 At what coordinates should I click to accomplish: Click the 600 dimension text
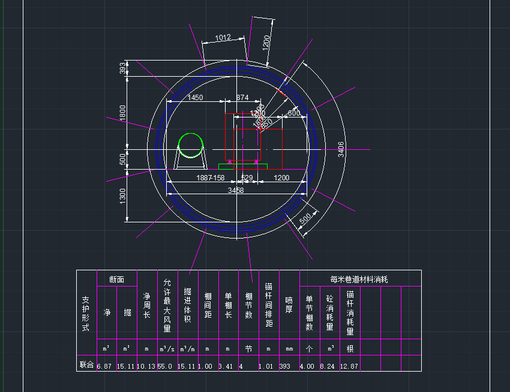(294, 113)
